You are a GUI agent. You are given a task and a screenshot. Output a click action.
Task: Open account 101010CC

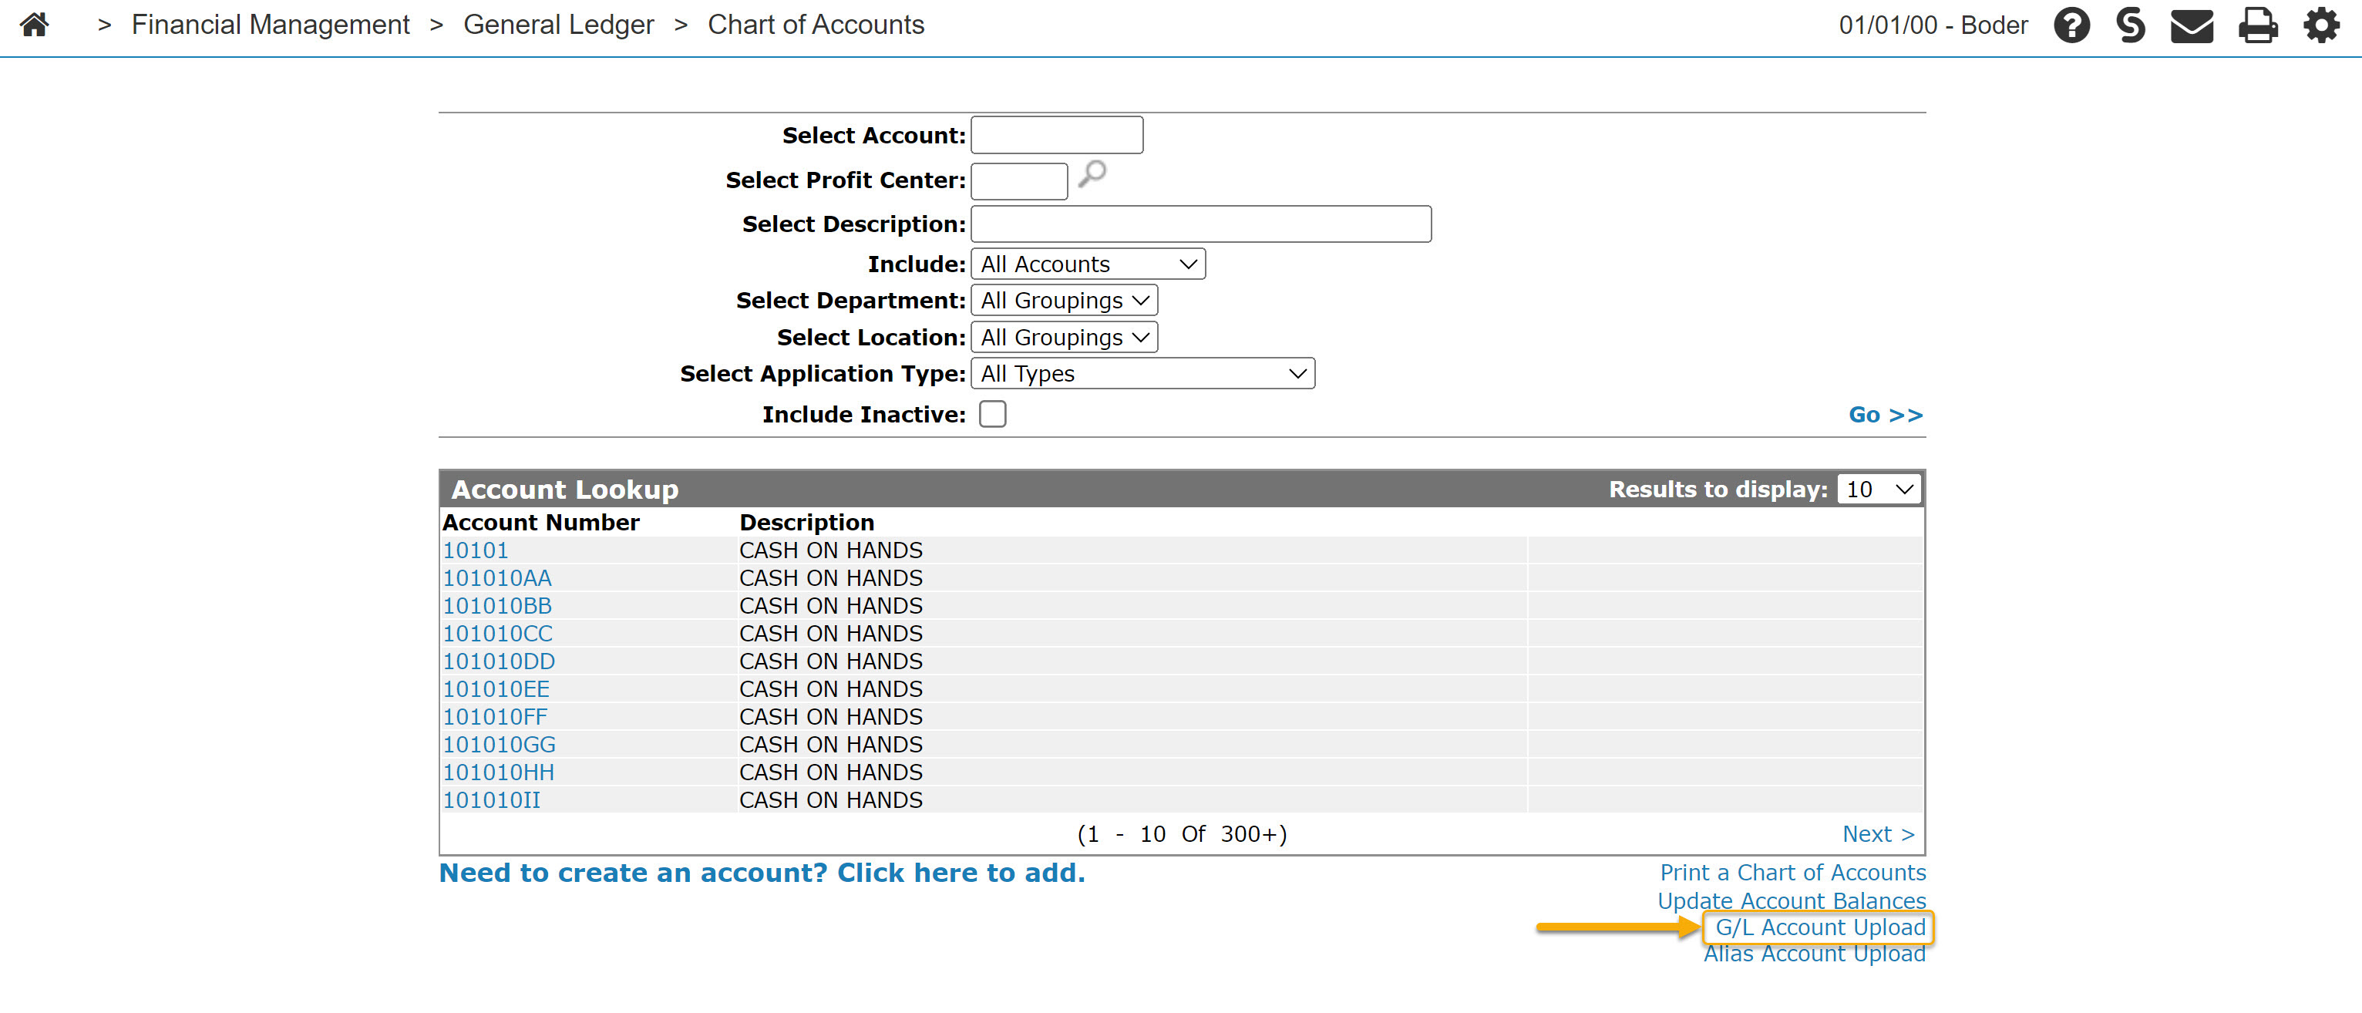coord(497,634)
